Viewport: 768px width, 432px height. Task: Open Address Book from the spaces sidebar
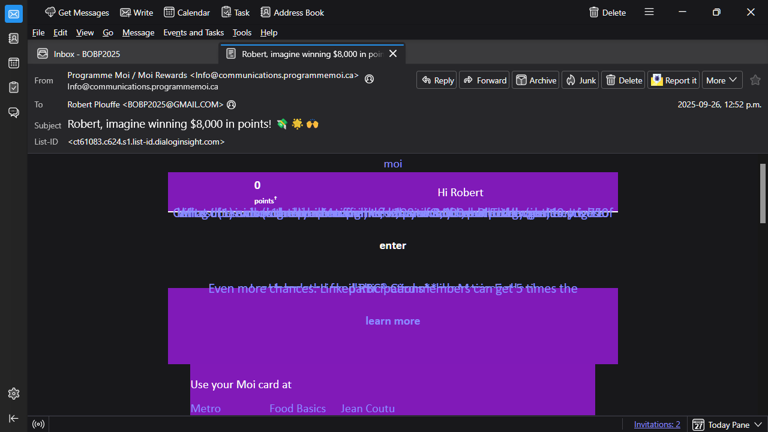point(14,38)
